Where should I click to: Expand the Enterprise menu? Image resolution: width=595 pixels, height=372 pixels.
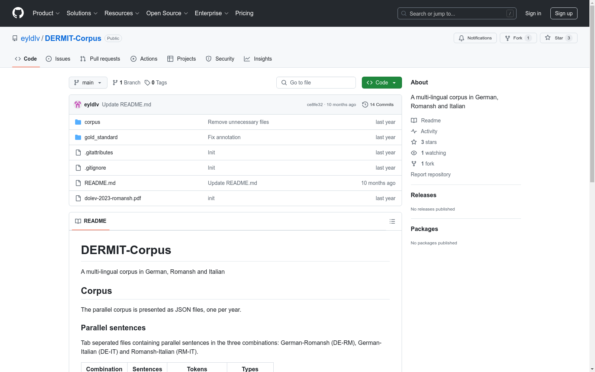(212, 13)
